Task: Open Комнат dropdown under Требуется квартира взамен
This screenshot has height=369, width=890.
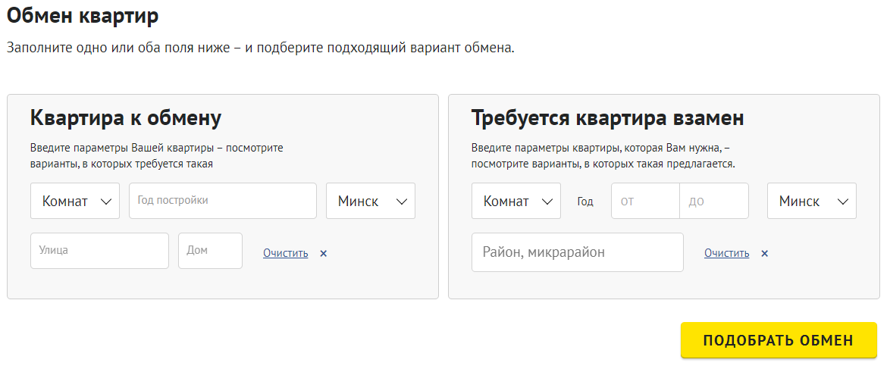Action: pyautogui.click(x=516, y=202)
